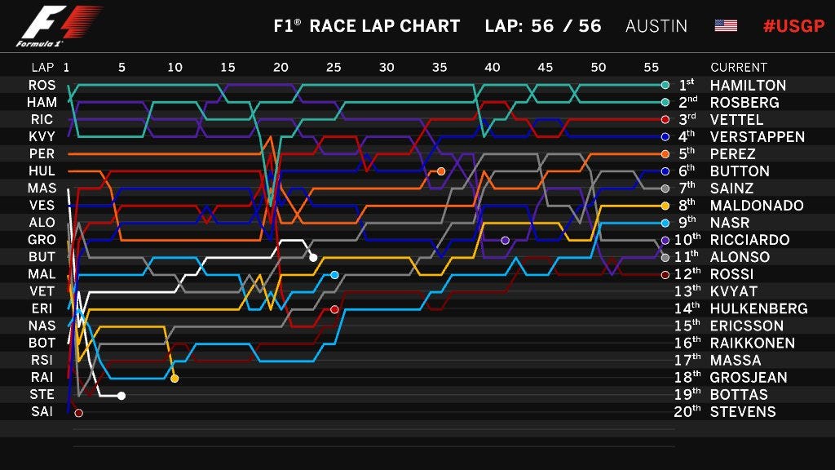
Task: Select driver code ROS in grid list
Action: (x=42, y=85)
